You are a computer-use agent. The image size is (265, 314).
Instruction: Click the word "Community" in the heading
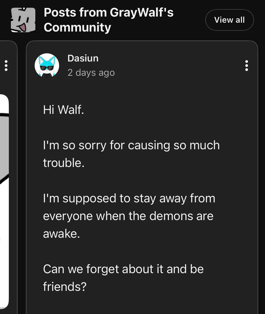pyautogui.click(x=77, y=27)
